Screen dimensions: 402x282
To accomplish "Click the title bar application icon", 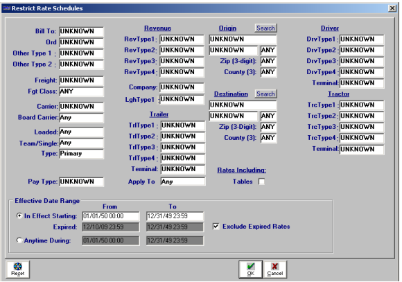I will pyautogui.click(x=6, y=8).
